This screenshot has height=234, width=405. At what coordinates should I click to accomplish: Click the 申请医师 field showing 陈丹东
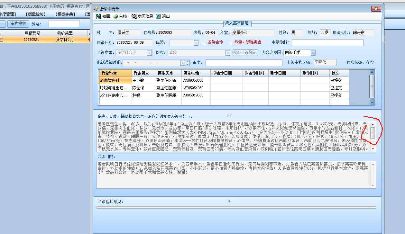coord(363,32)
